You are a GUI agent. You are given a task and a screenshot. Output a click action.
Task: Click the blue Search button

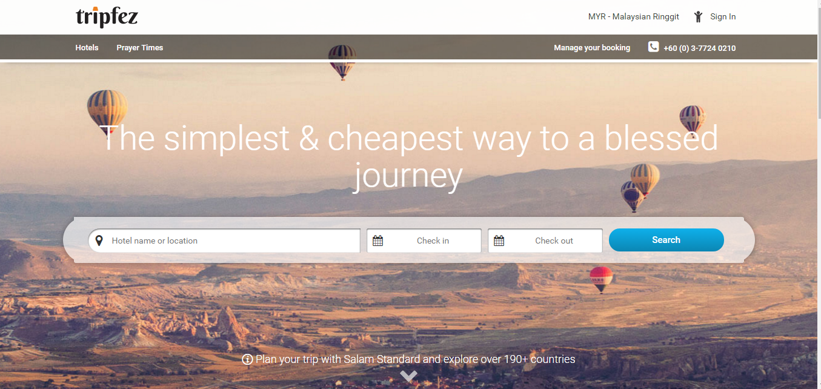point(666,240)
